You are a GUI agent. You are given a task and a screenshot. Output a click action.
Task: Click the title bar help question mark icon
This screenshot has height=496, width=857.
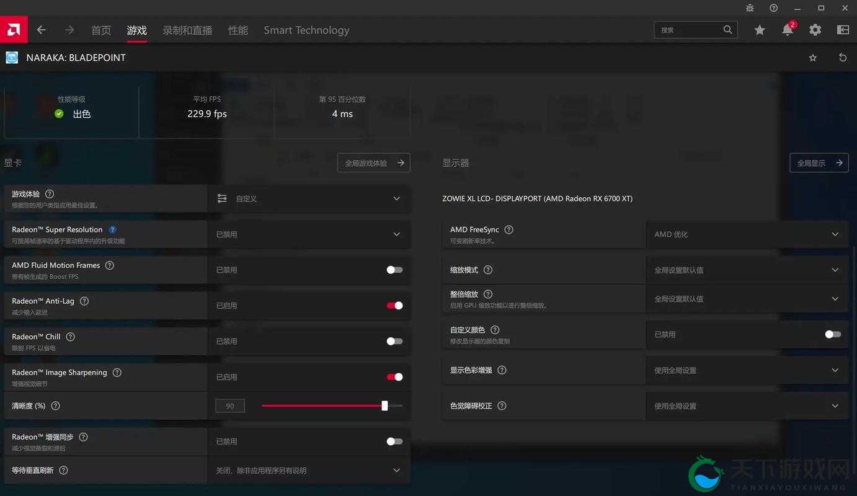773,8
